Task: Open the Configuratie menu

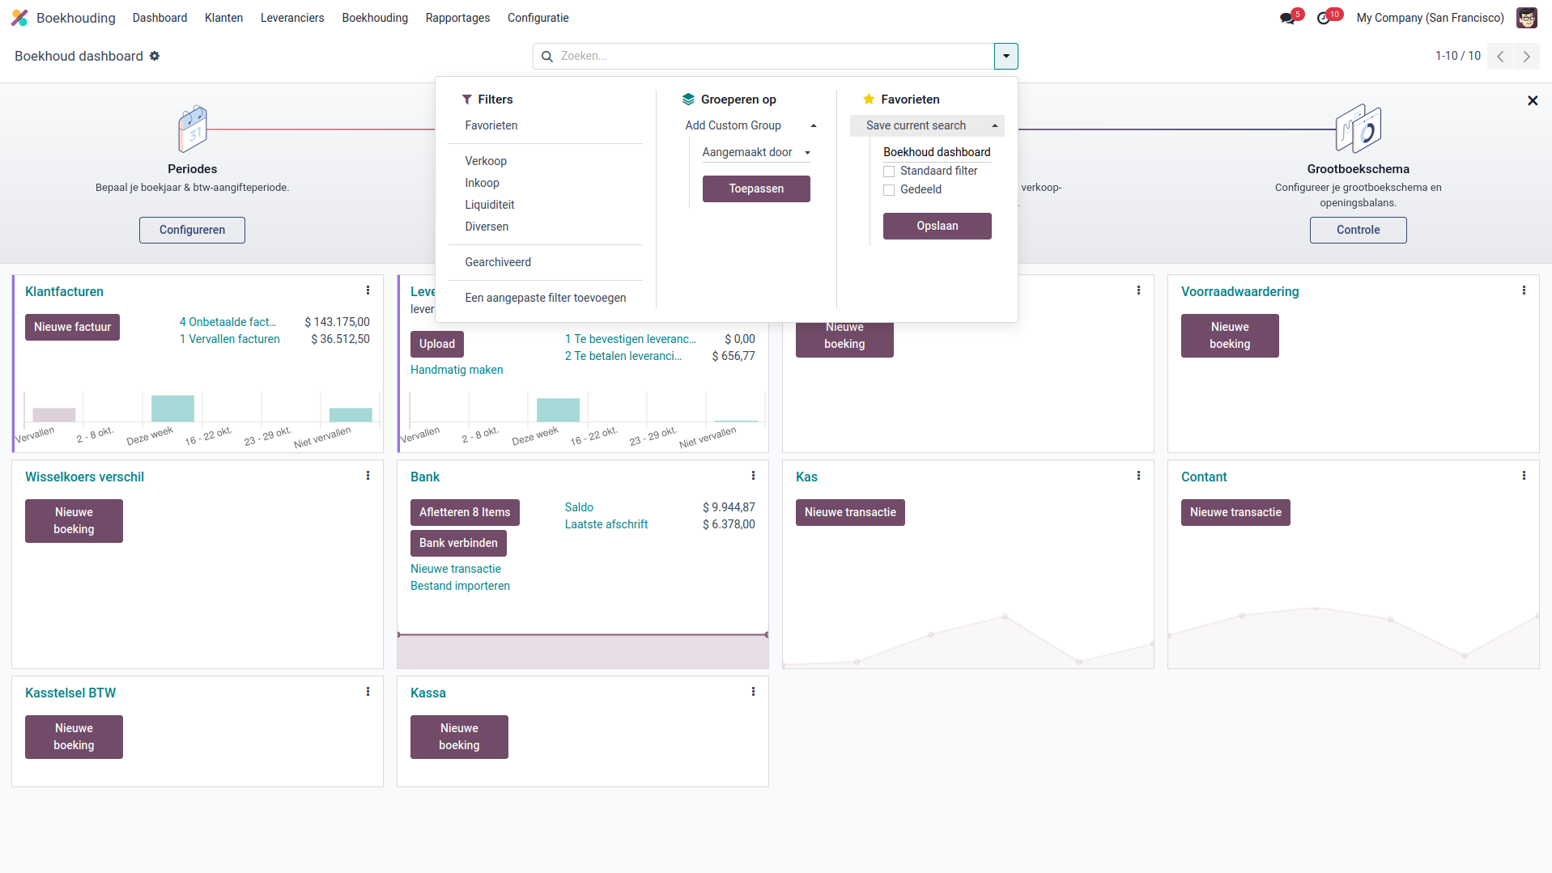Action: tap(538, 17)
